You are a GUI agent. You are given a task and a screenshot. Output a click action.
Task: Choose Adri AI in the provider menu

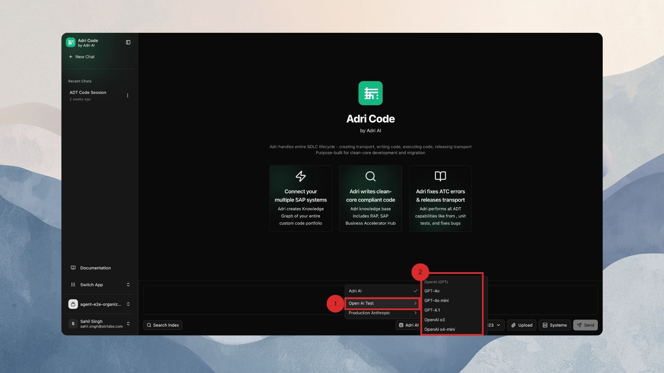[382, 291]
